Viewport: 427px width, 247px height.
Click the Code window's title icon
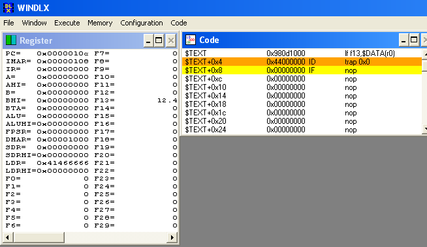pos(191,40)
